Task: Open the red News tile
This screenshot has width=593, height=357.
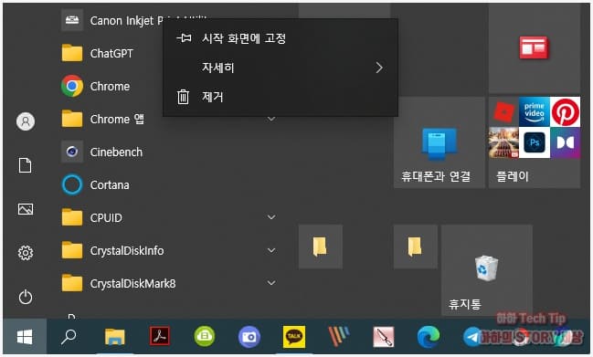Action: coord(534,48)
